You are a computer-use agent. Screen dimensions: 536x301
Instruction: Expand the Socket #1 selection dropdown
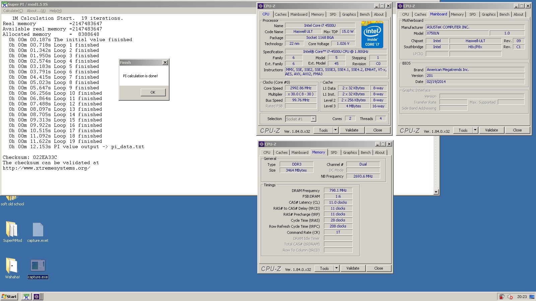[313, 119]
